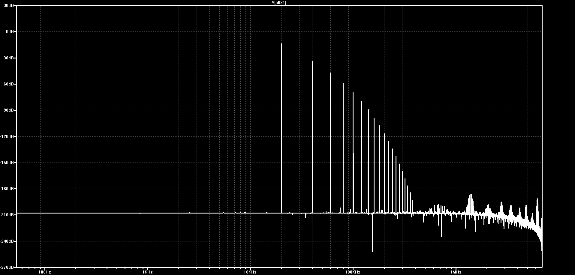Click the -120dB vertical axis label
This screenshot has height=275, width=575.
[8, 136]
